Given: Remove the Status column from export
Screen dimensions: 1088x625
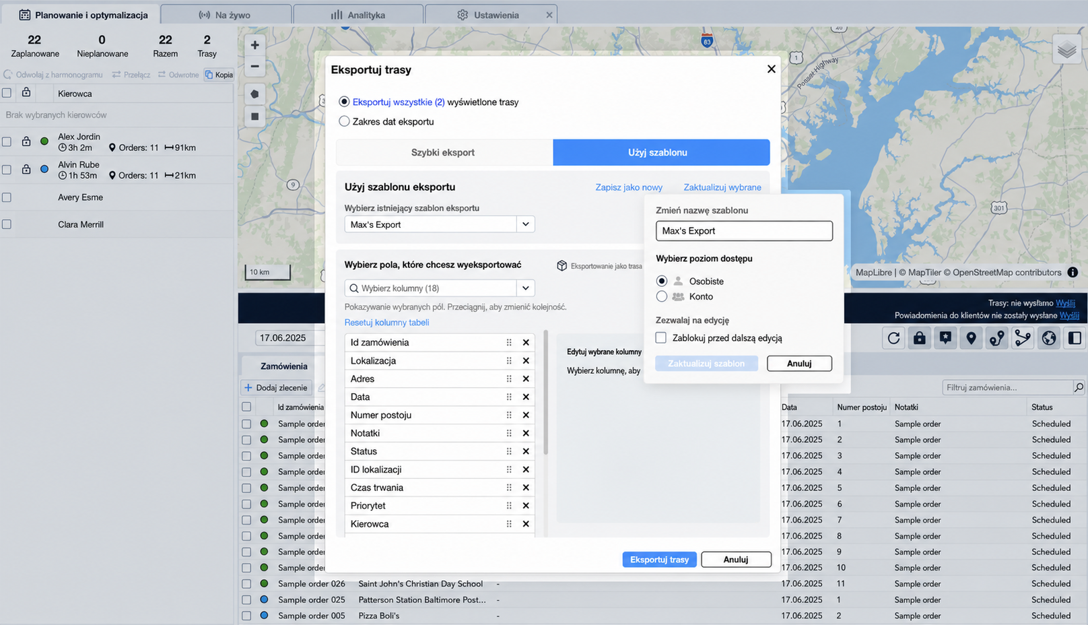Looking at the screenshot, I should click(x=526, y=451).
